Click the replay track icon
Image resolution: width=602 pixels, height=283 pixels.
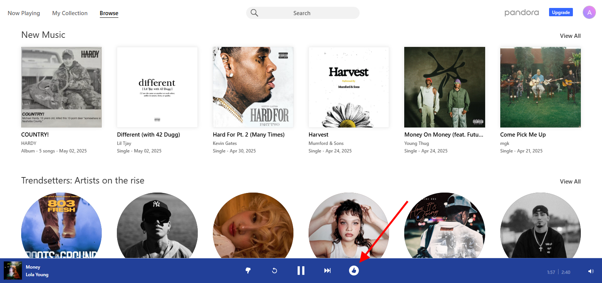click(x=275, y=271)
